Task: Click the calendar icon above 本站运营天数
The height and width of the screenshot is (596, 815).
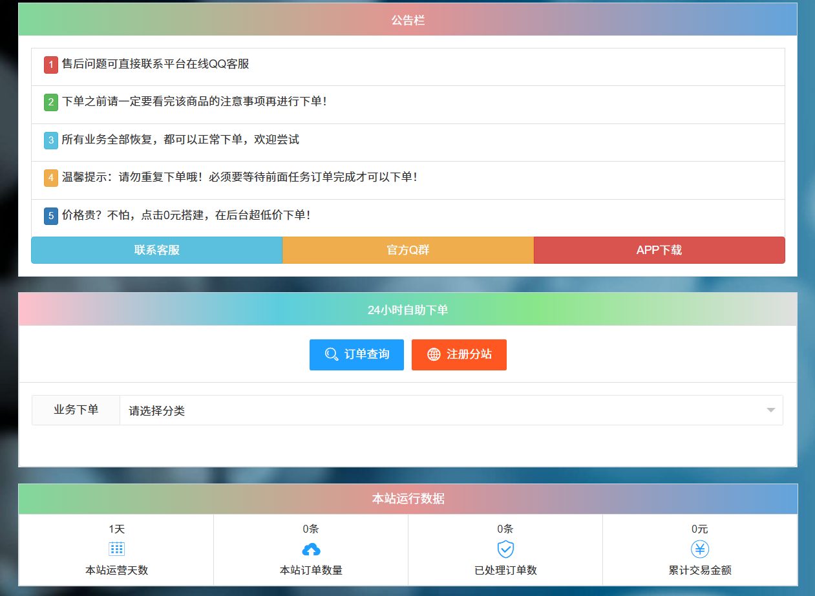Action: 117,549
